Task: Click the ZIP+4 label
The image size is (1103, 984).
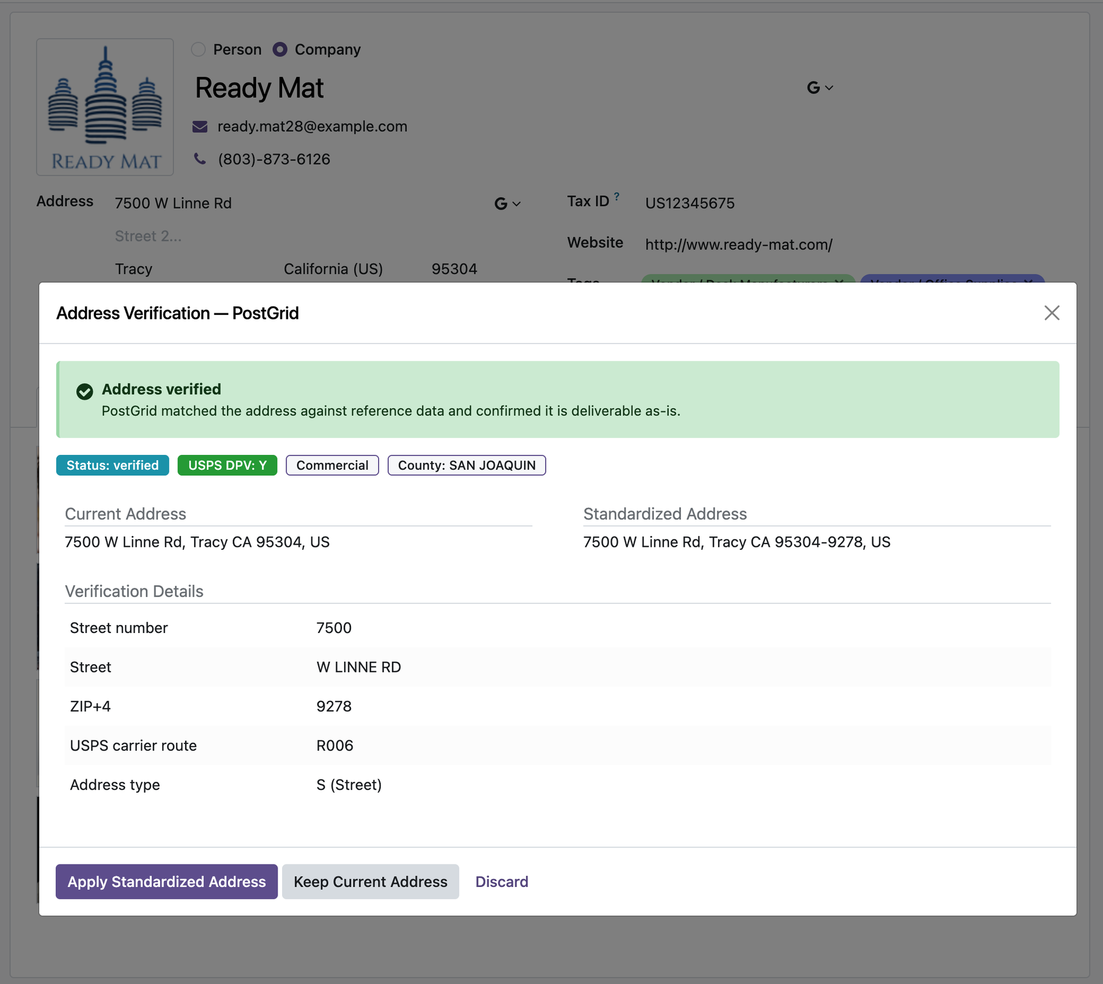Action: click(90, 706)
